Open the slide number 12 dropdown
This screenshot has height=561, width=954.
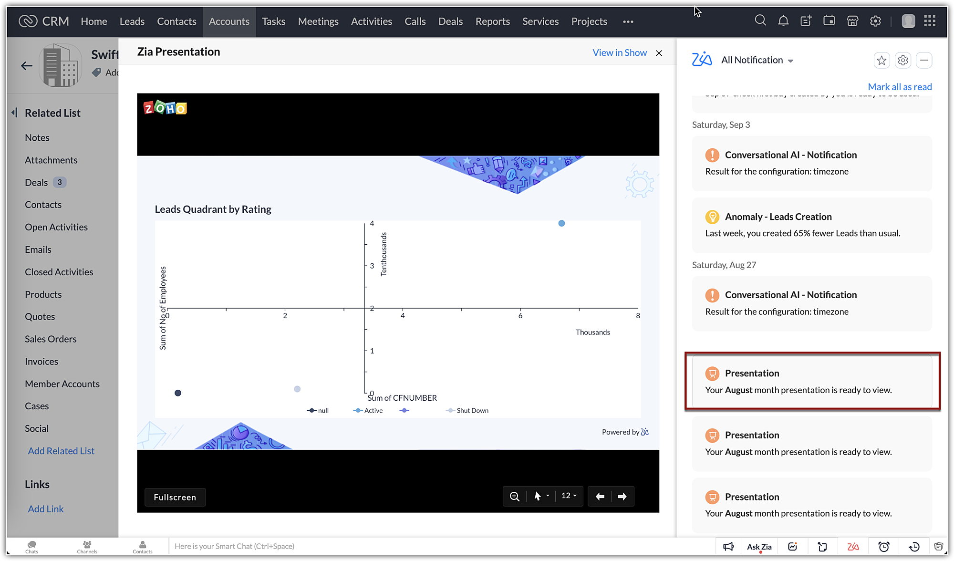pos(569,496)
